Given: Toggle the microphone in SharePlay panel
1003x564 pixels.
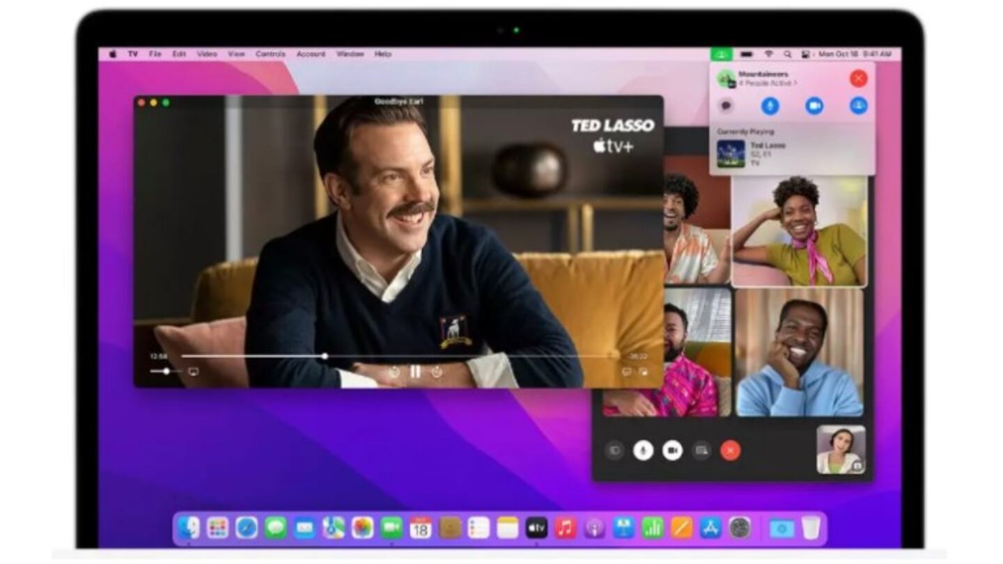Looking at the screenshot, I should [770, 106].
